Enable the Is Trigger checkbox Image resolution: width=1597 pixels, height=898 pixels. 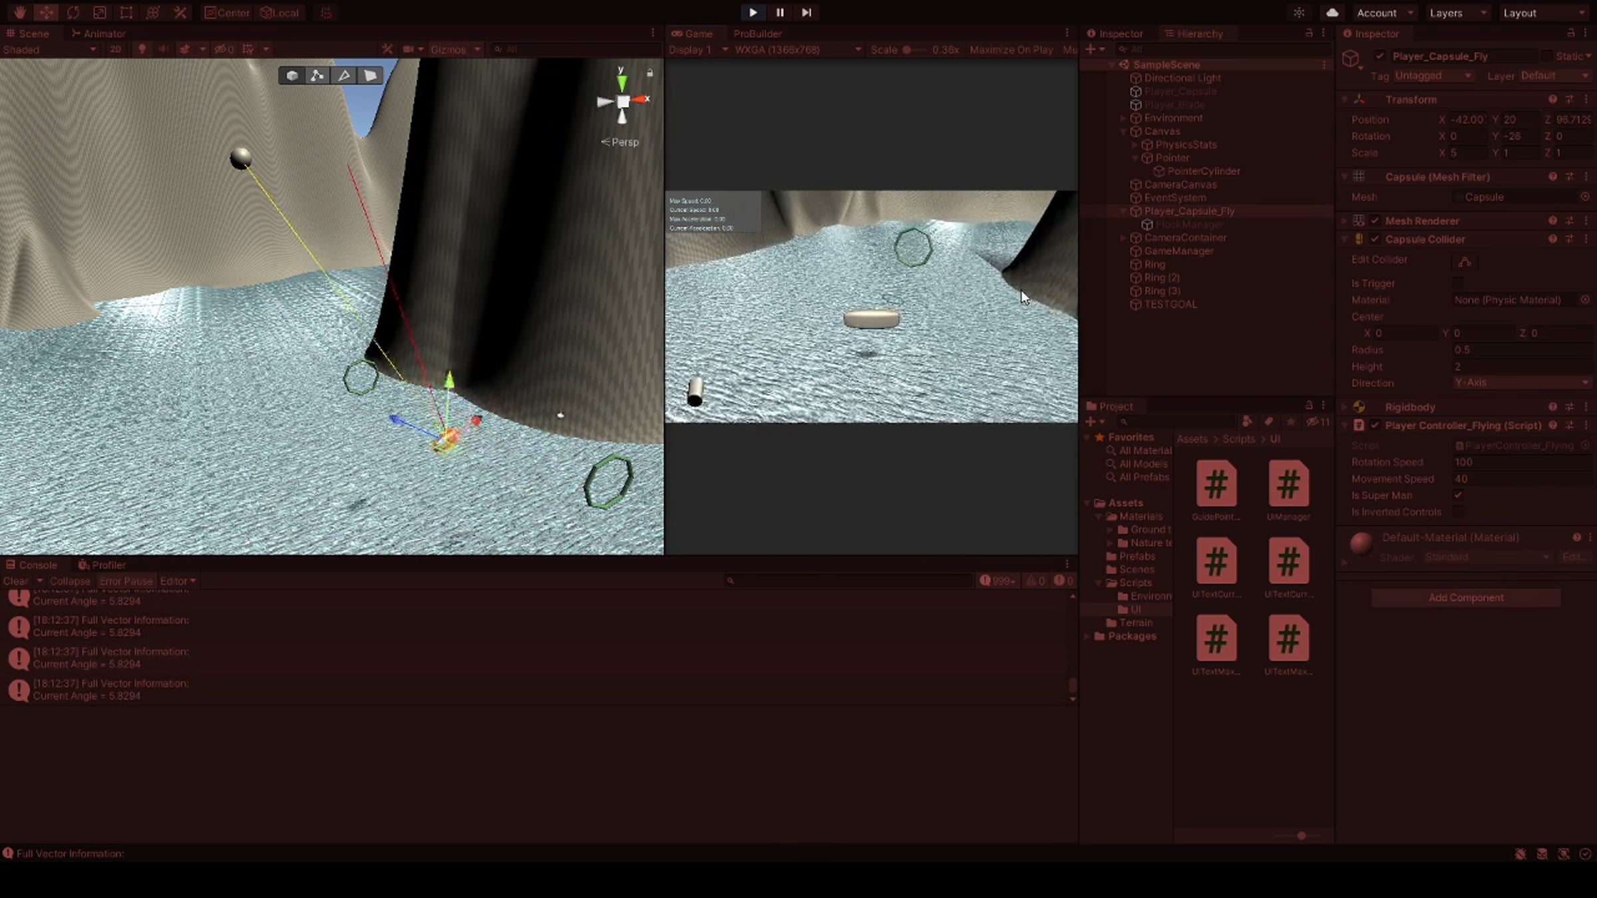(x=1458, y=283)
